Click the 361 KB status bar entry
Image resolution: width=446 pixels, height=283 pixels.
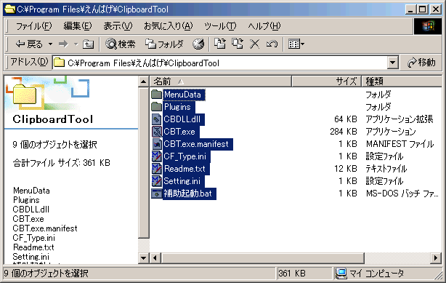[292, 274]
